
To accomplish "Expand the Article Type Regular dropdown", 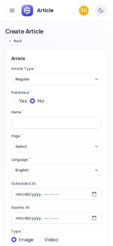I will click(57, 79).
